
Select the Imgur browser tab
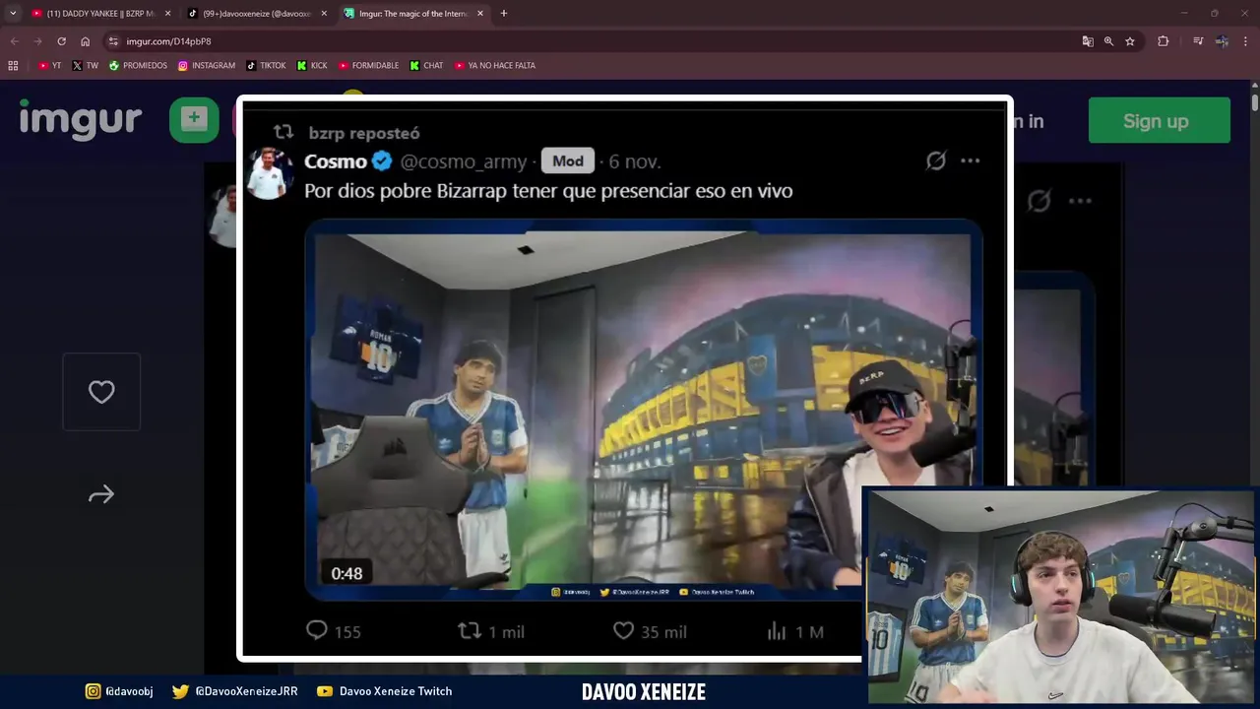pyautogui.click(x=414, y=14)
